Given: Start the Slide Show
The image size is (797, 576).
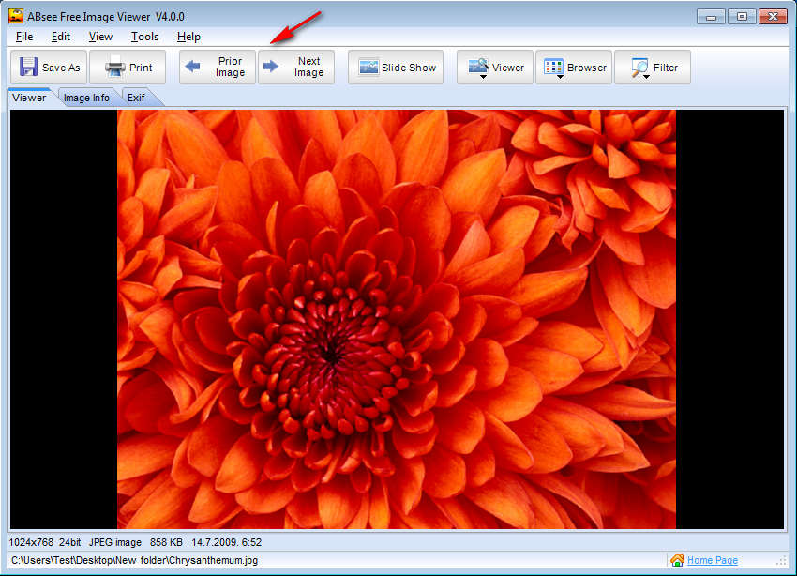Looking at the screenshot, I should [x=398, y=68].
